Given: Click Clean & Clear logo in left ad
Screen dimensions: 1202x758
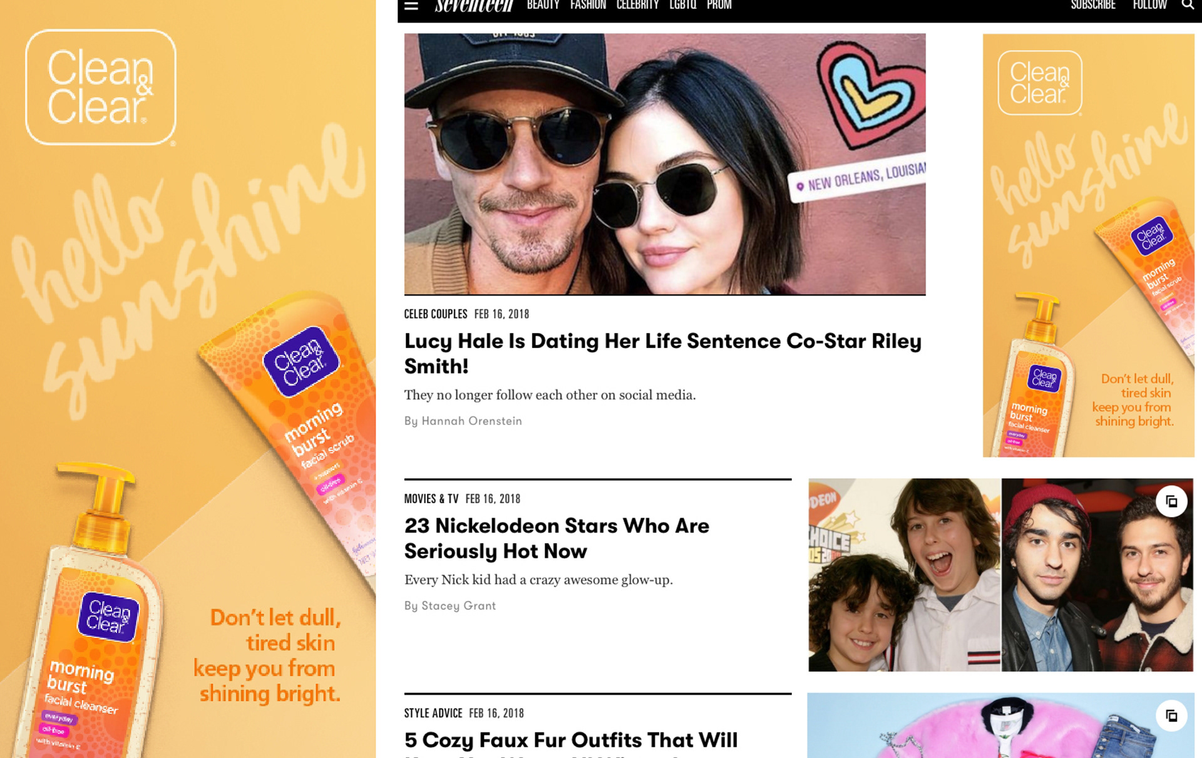Looking at the screenshot, I should click(x=101, y=87).
